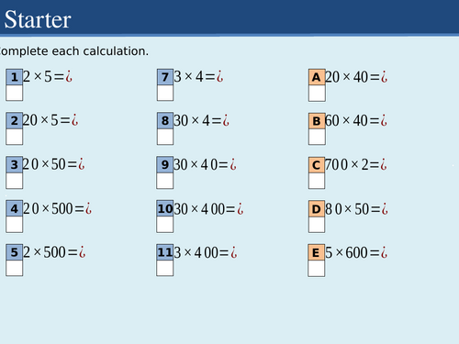Click the answer box under question 1
This screenshot has width=459, height=344.
pos(15,93)
